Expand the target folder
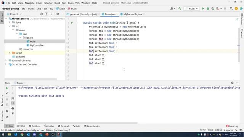 (x=10, y=53)
